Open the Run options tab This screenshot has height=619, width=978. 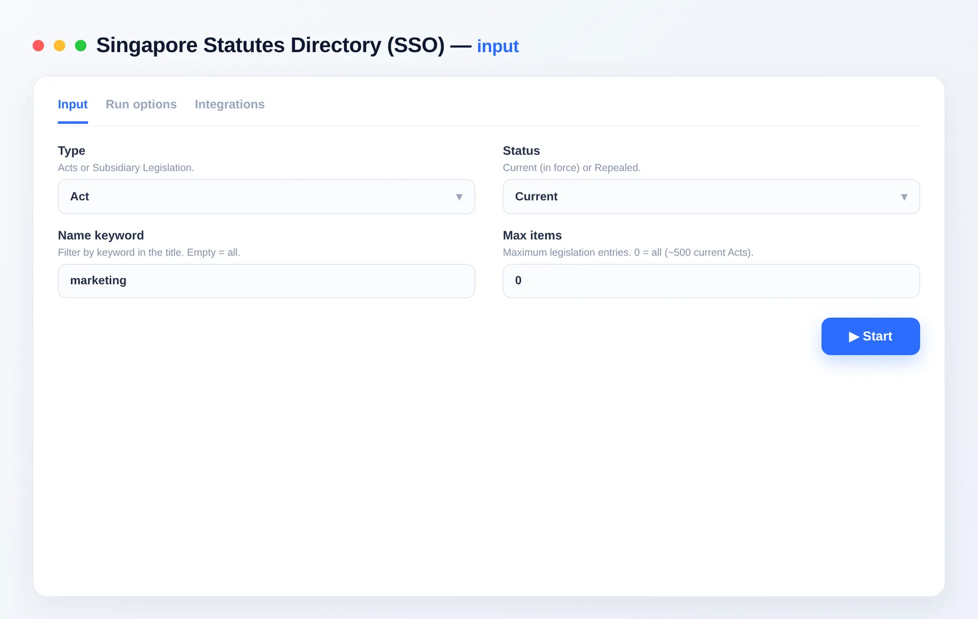pyautogui.click(x=141, y=104)
